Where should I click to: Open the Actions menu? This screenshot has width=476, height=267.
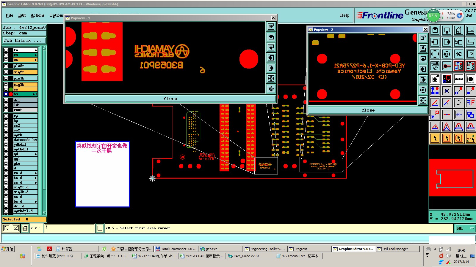tap(37, 15)
